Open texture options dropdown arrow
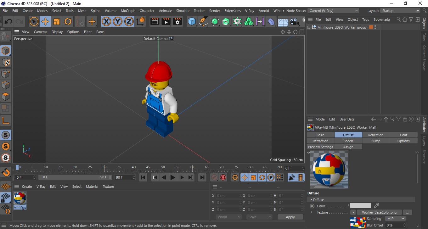The image size is (428, 229). click(x=353, y=212)
